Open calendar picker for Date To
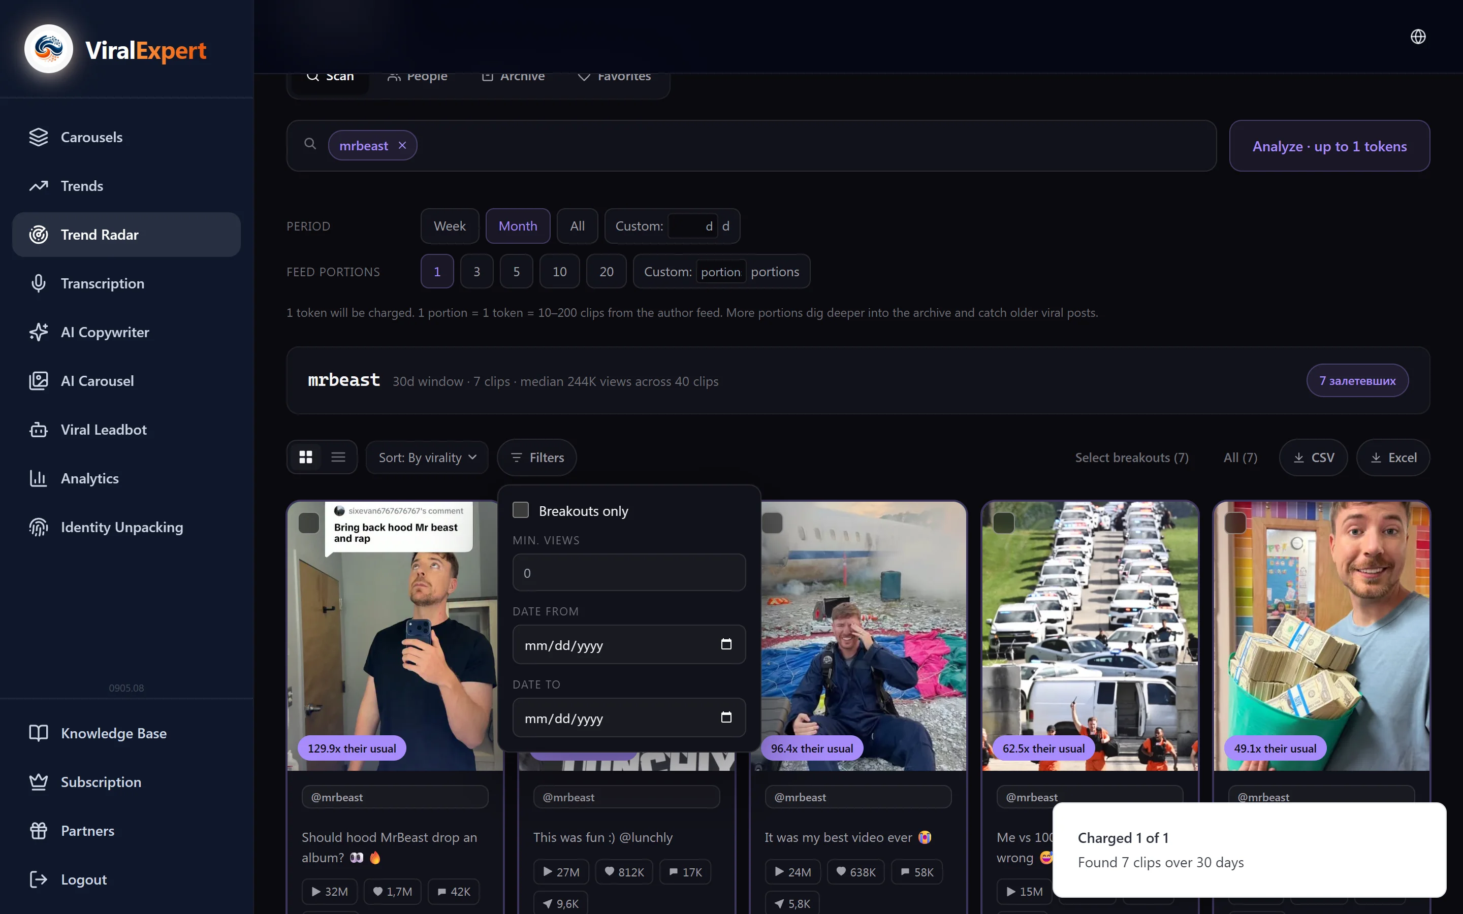1463x914 pixels. point(726,717)
